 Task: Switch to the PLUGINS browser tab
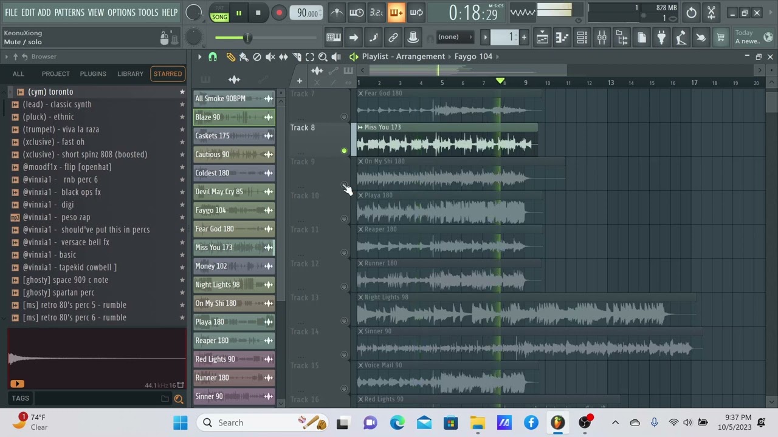(93, 74)
